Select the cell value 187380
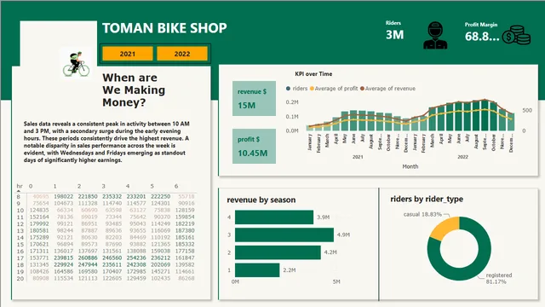Viewport: 545px width, 307px height. [x=185, y=231]
